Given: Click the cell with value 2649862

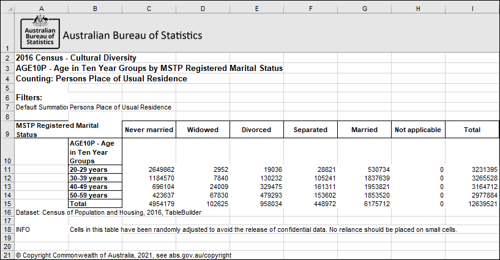Looking at the screenshot, I should [x=149, y=169].
